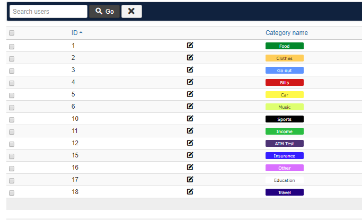The image size is (362, 220).
Task: Select the pink Other category badge
Action: point(284,168)
